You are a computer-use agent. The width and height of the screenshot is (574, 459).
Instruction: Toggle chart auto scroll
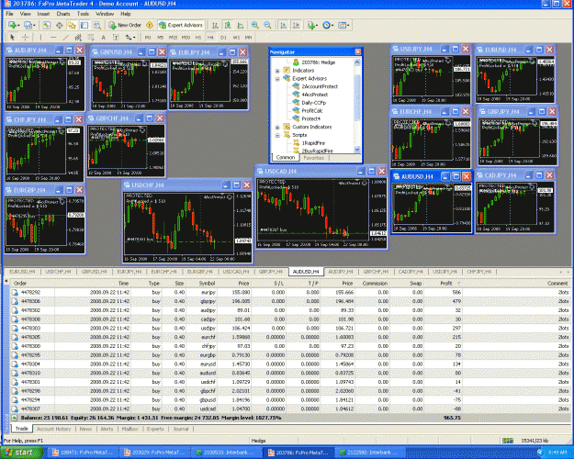(284, 26)
